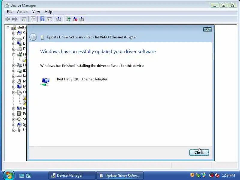
Task: Select the Universal Serial Bus plug icon
Action: click(19, 130)
